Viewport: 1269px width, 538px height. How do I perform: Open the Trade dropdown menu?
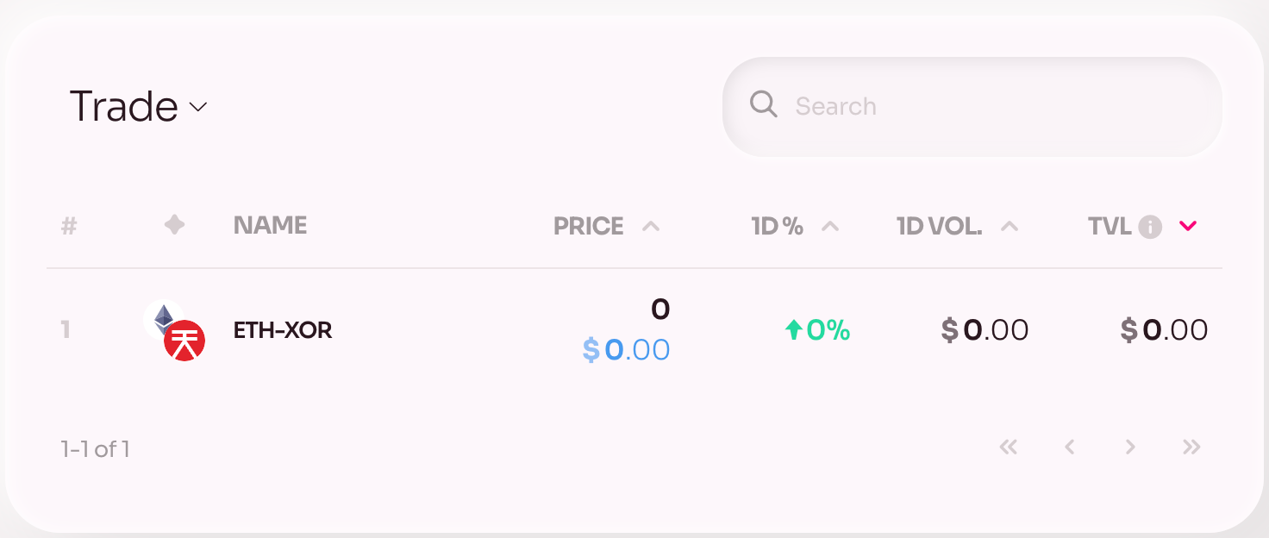coord(138,106)
